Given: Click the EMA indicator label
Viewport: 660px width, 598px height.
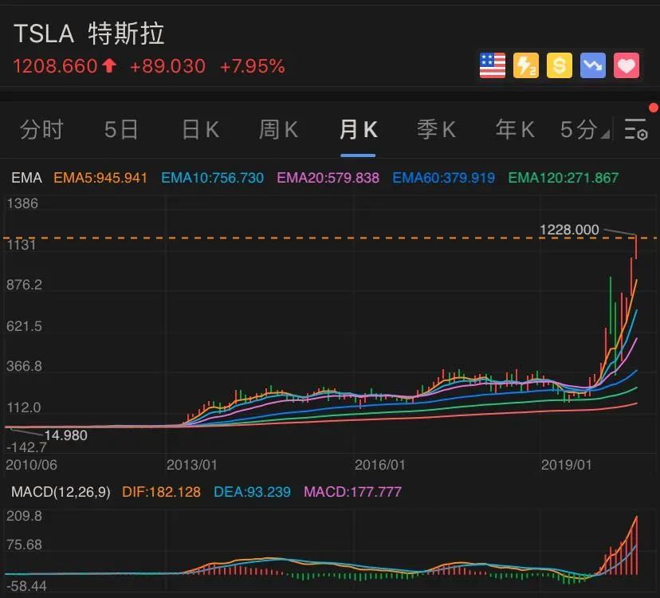Looking at the screenshot, I should click(x=26, y=178).
